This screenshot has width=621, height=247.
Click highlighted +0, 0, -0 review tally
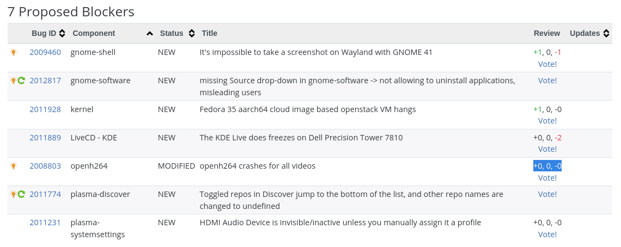547,166
